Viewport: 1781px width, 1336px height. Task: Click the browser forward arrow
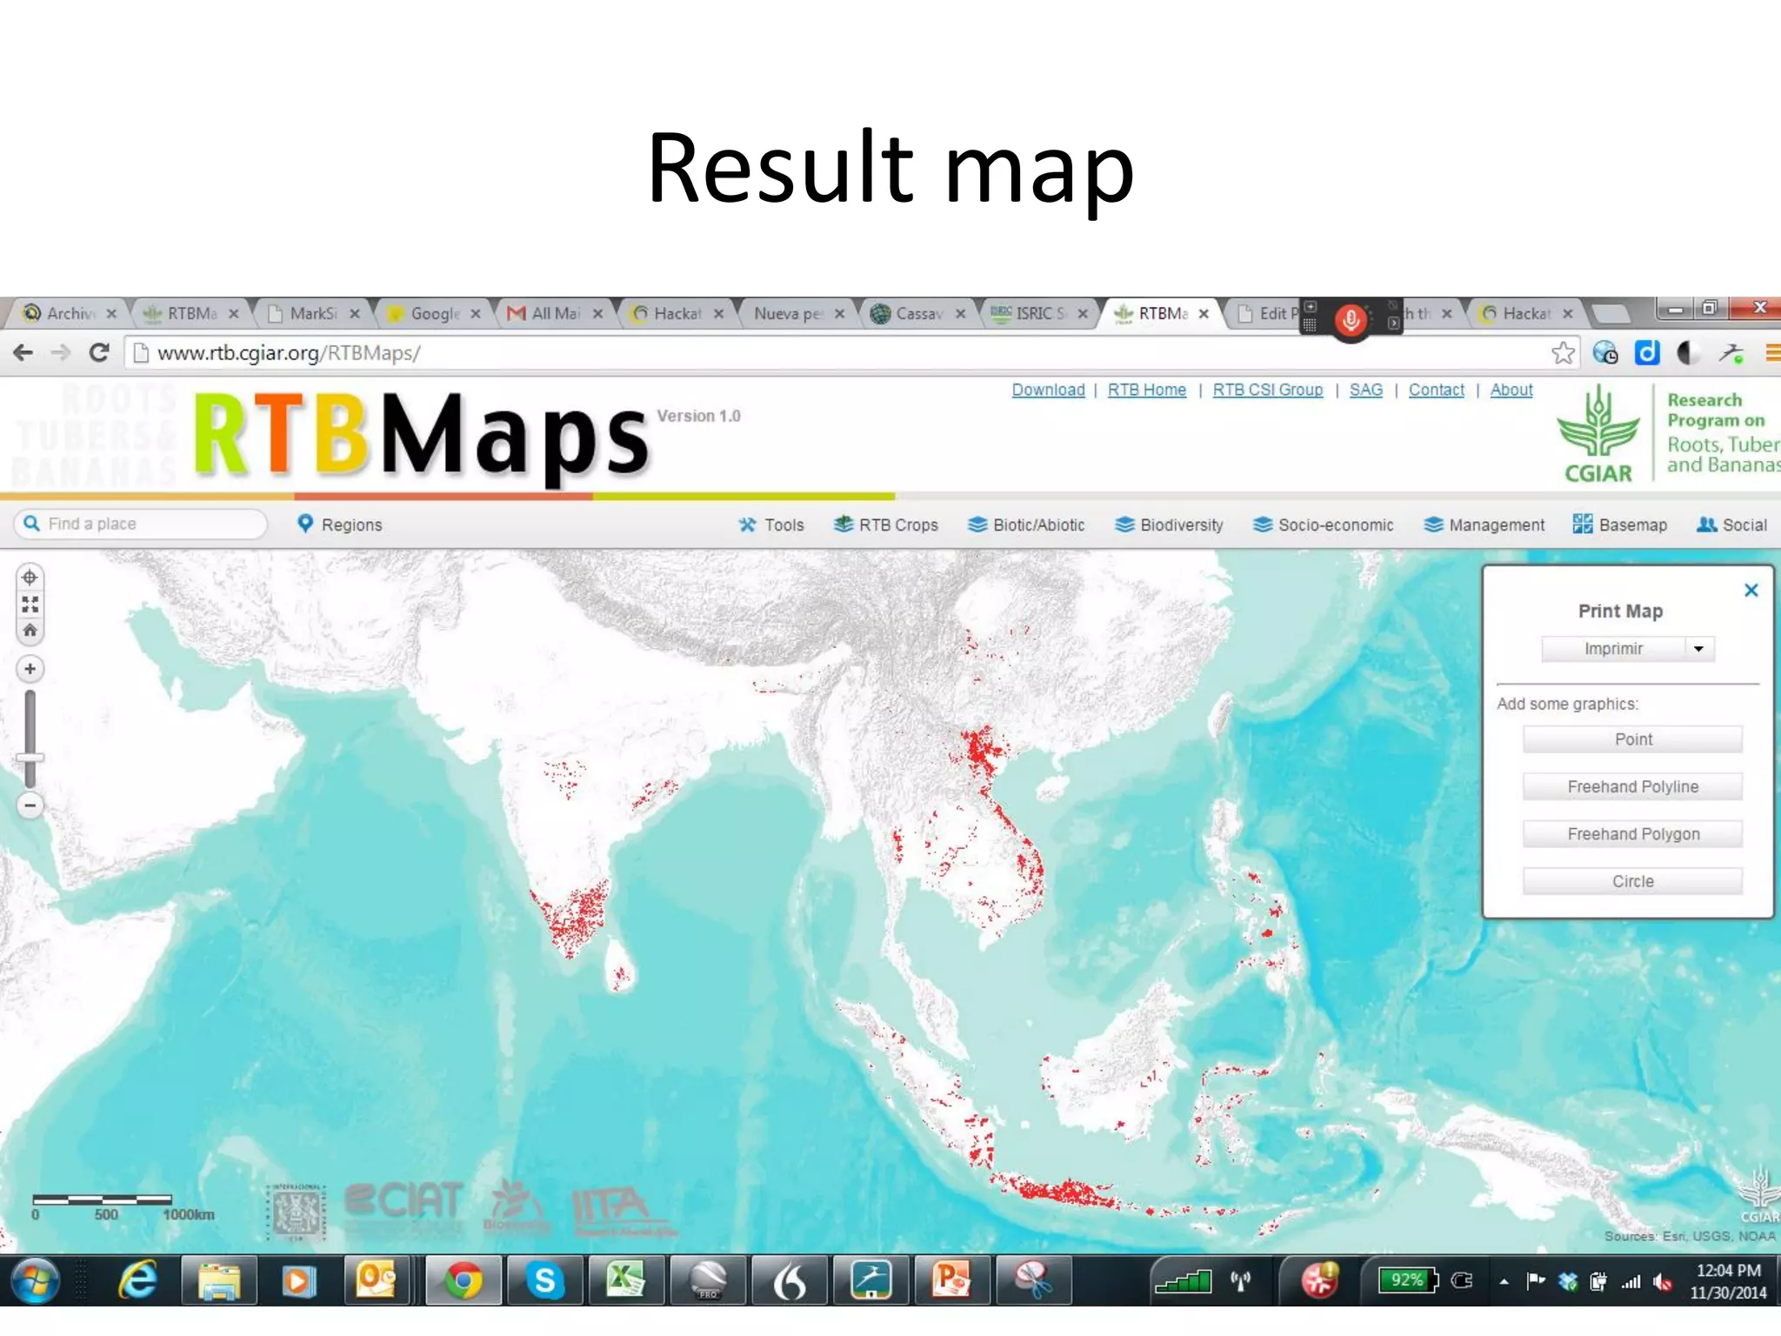[x=61, y=352]
